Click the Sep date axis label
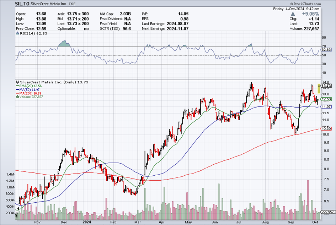Viewport: 336px width, 225px height. pyautogui.click(x=290, y=222)
